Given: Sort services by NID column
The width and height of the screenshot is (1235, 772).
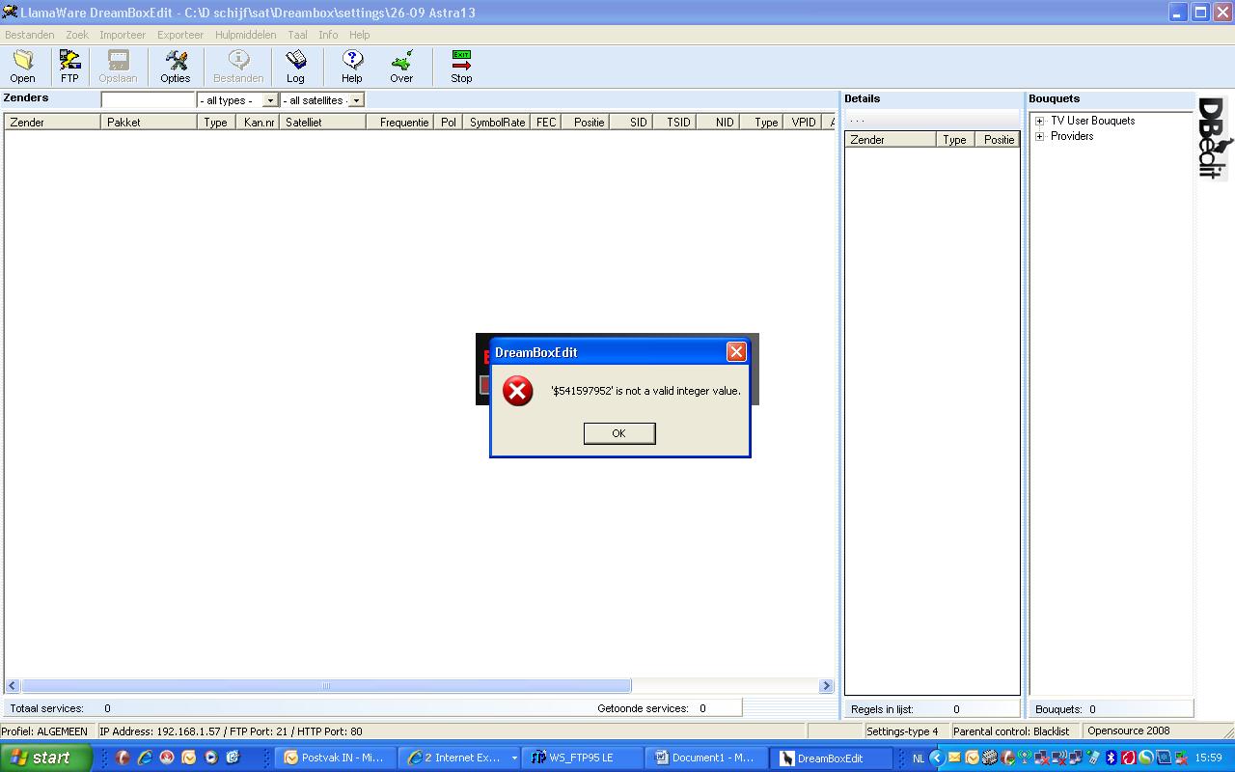Looking at the screenshot, I should [717, 123].
